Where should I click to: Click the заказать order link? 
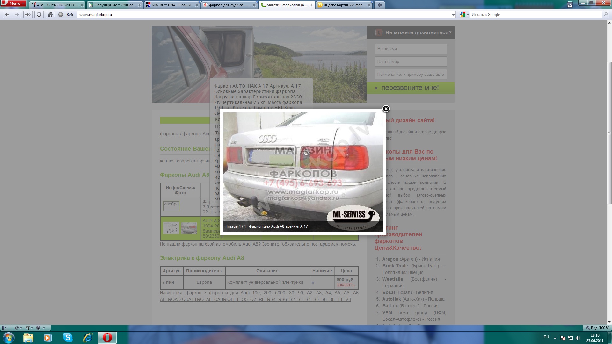point(345,285)
